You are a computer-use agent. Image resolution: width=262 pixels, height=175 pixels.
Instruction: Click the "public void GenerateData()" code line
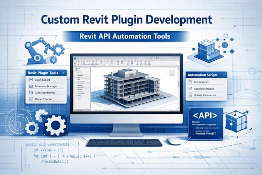click(52, 144)
